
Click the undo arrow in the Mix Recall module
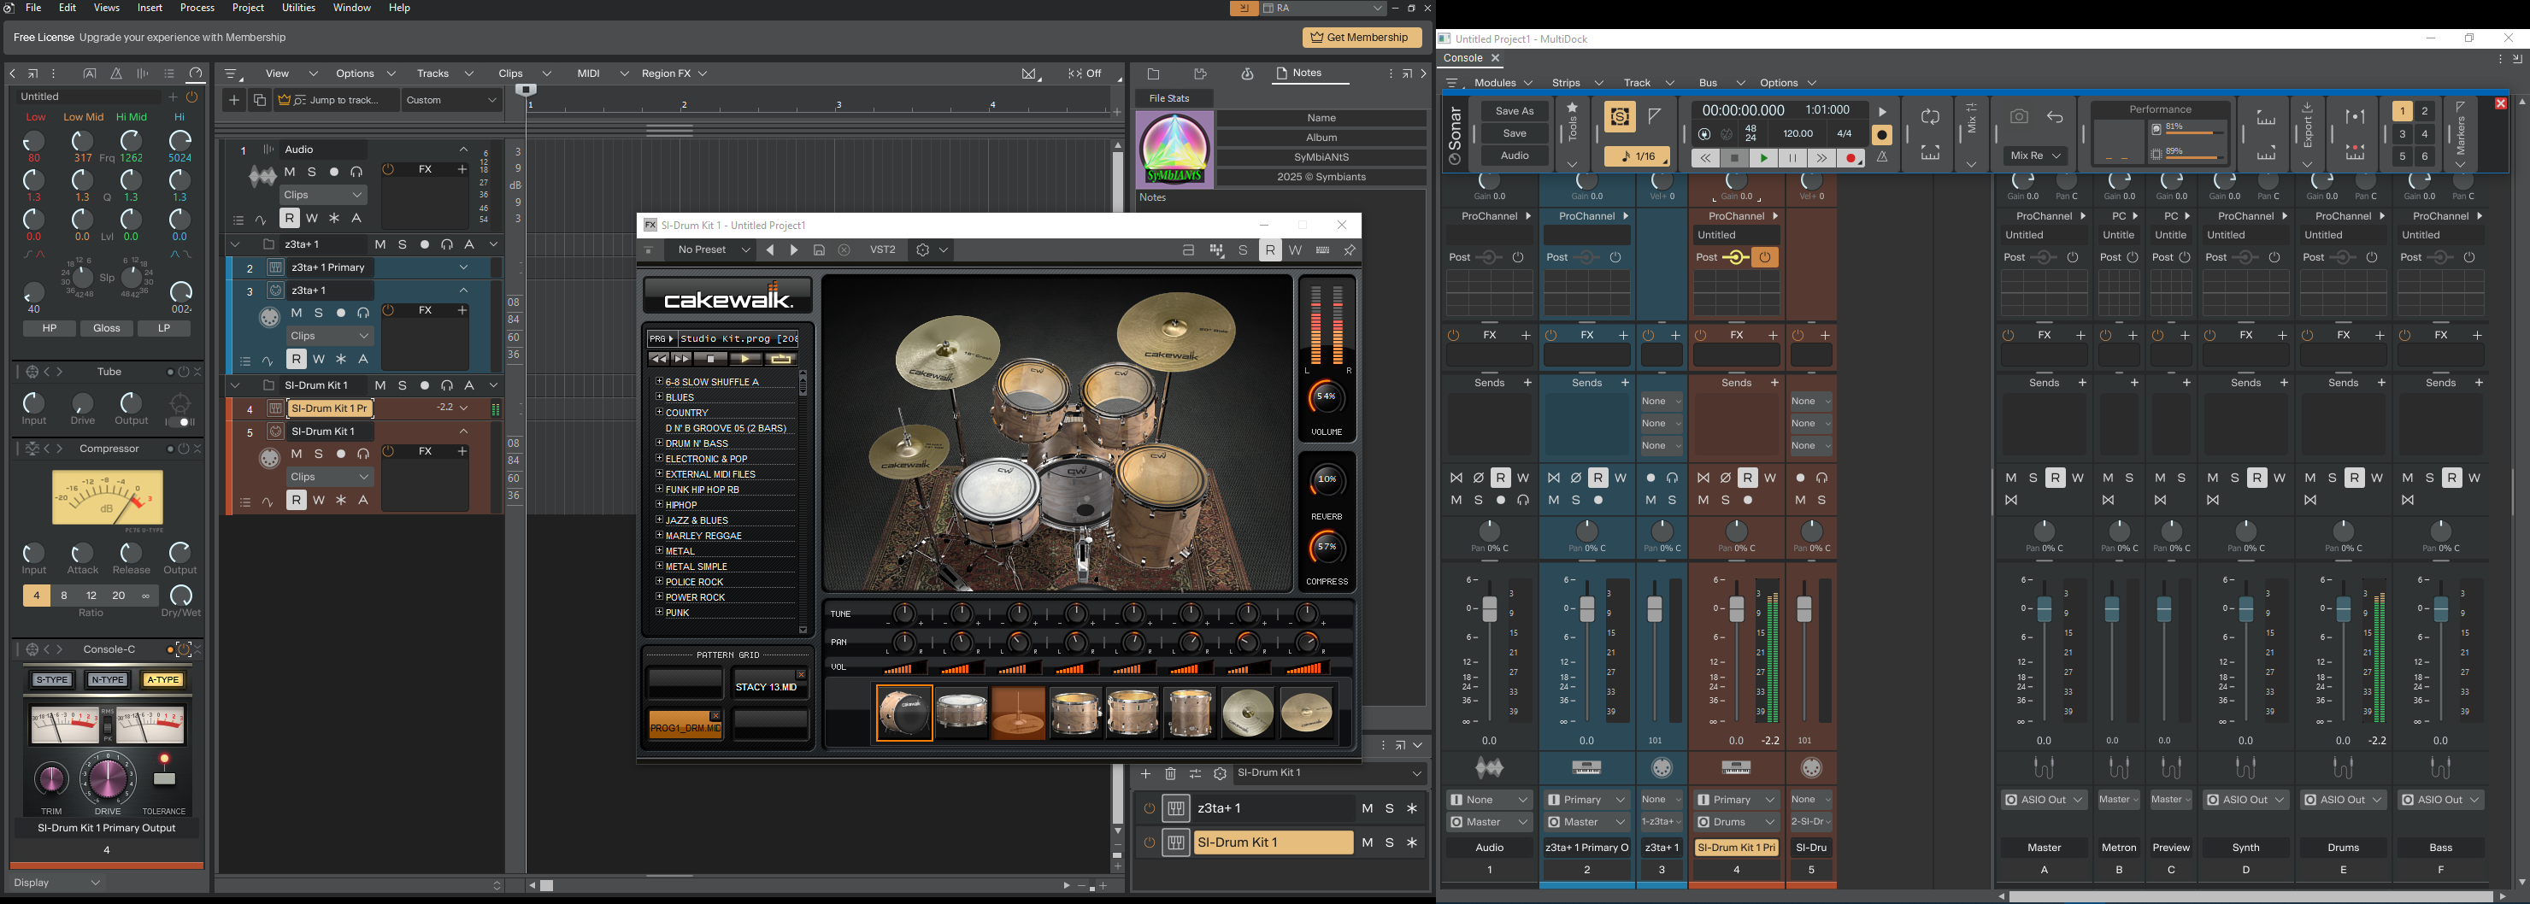[2055, 117]
